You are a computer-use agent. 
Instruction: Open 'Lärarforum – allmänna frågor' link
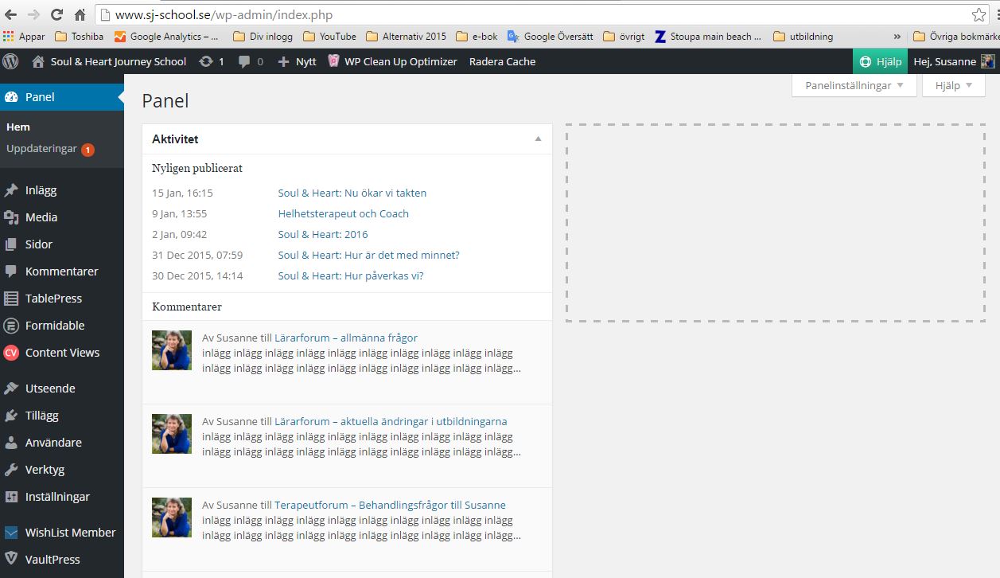coord(345,338)
